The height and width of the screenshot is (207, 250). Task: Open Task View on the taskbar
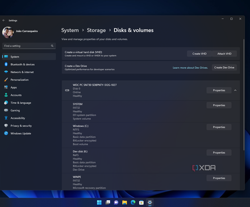(108, 202)
